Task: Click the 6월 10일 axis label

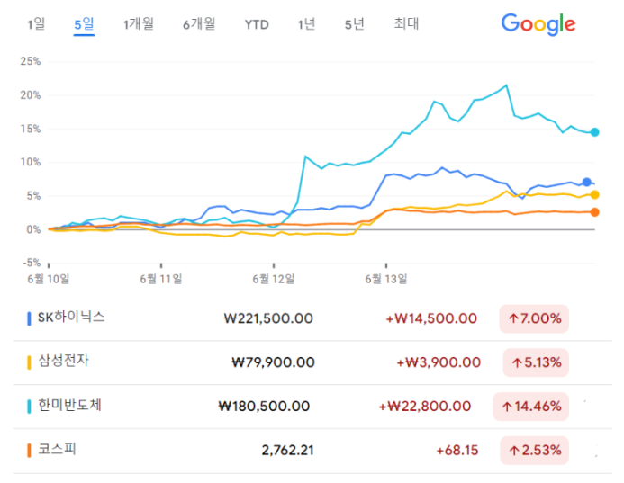Action: 48,279
